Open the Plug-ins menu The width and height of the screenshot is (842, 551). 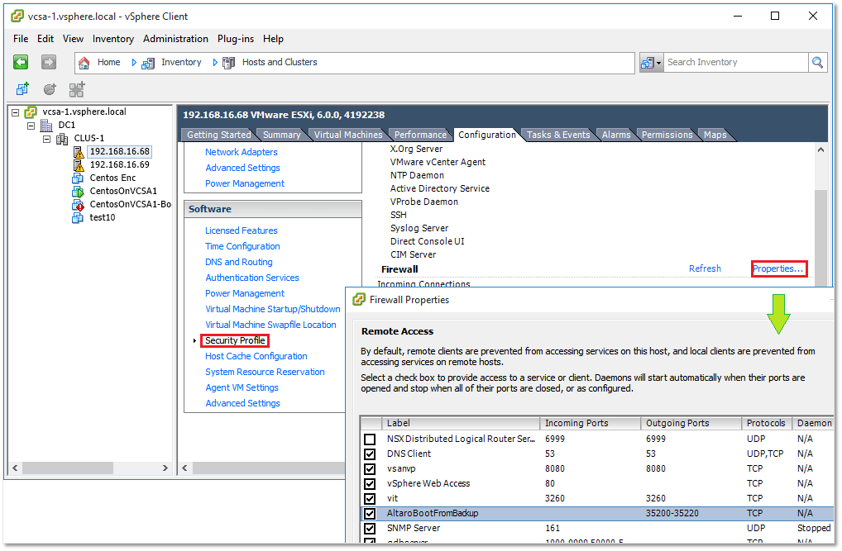point(235,39)
